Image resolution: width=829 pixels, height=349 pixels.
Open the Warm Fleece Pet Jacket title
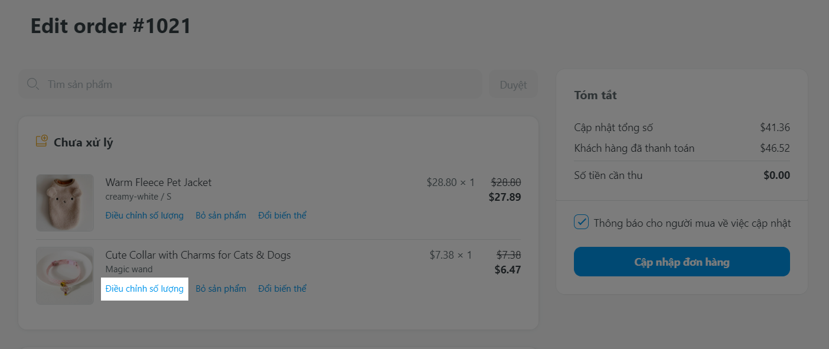158,182
